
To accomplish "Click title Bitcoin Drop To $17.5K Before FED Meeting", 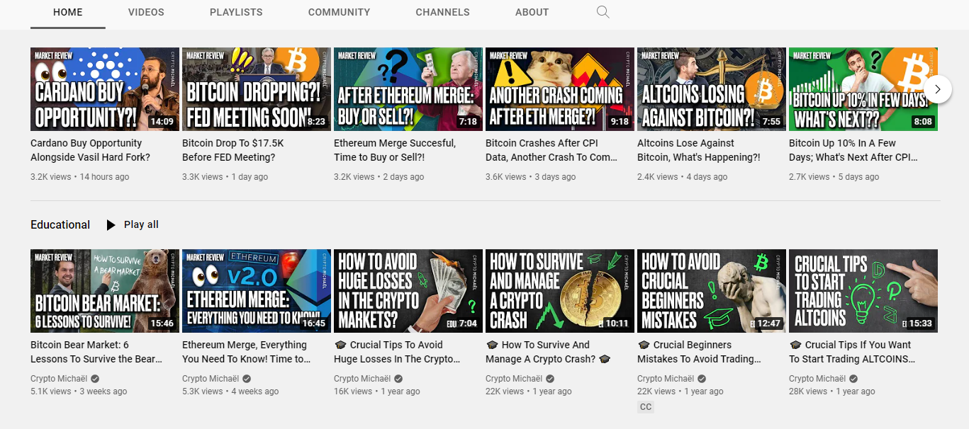I will 233,150.
